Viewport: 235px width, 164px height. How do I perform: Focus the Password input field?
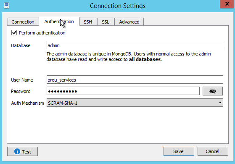[x=123, y=91]
